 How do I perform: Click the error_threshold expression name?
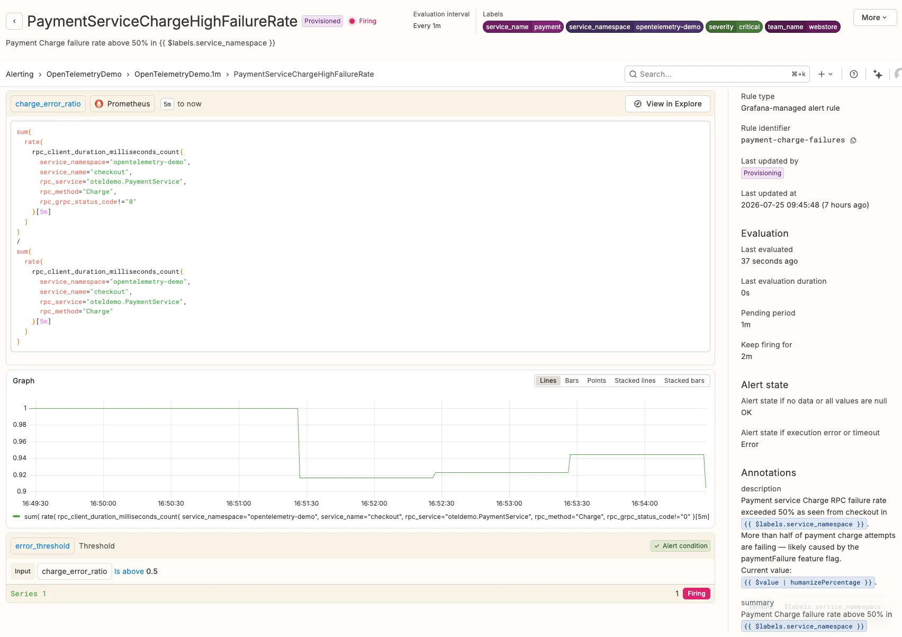42,546
